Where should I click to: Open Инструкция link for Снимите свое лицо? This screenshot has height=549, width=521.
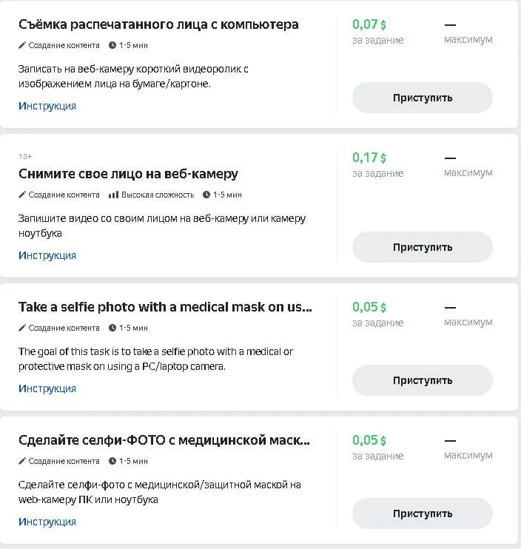pos(47,255)
